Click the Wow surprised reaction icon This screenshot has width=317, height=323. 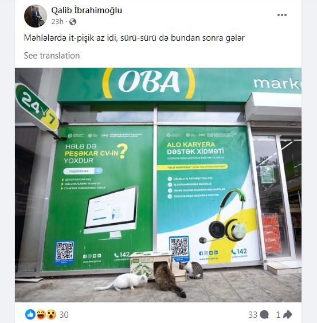[x=51, y=314]
